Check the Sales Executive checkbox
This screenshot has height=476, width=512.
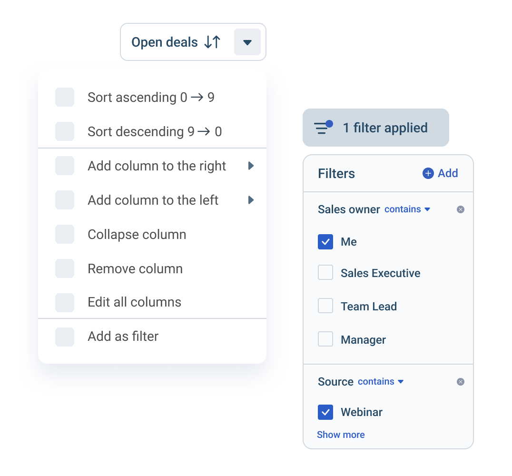click(x=325, y=273)
